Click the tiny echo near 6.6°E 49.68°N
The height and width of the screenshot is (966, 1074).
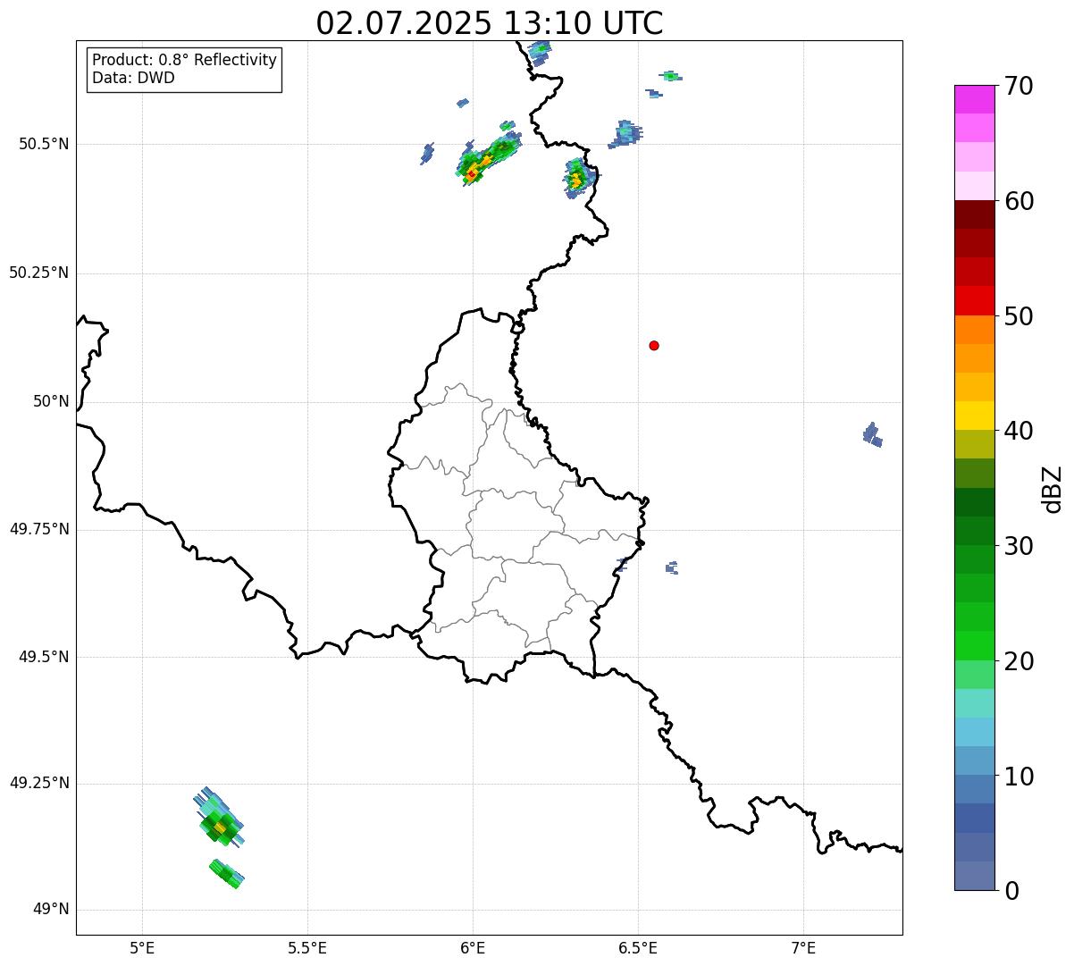coord(672,567)
